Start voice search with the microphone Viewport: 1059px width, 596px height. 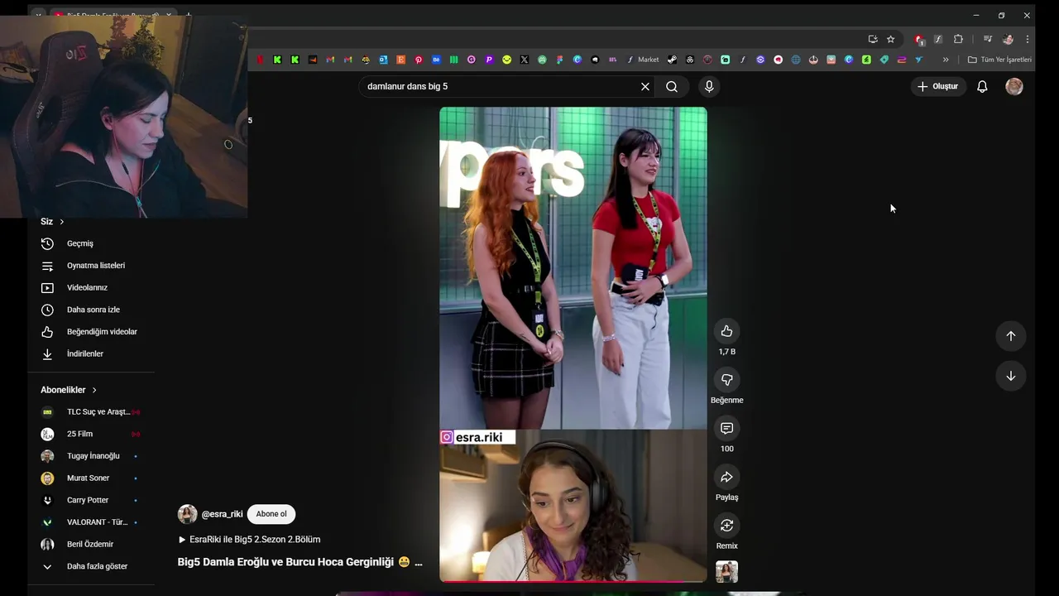click(x=709, y=86)
